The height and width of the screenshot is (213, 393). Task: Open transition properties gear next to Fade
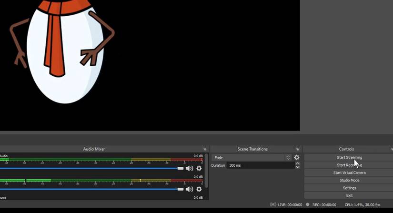pyautogui.click(x=296, y=157)
